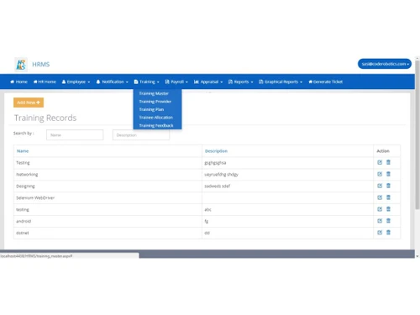Expand the Graphical Reports dropdown
Image resolution: width=420 pixels, height=315 pixels.
pos(281,81)
